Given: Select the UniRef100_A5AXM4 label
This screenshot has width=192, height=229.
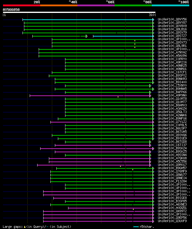Looking at the screenshot, I should pyautogui.click(x=172, y=56).
